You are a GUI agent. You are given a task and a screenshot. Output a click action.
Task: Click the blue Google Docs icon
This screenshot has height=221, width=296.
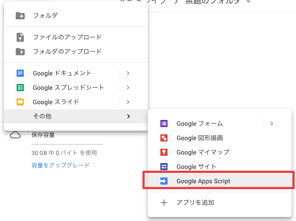tap(20, 73)
